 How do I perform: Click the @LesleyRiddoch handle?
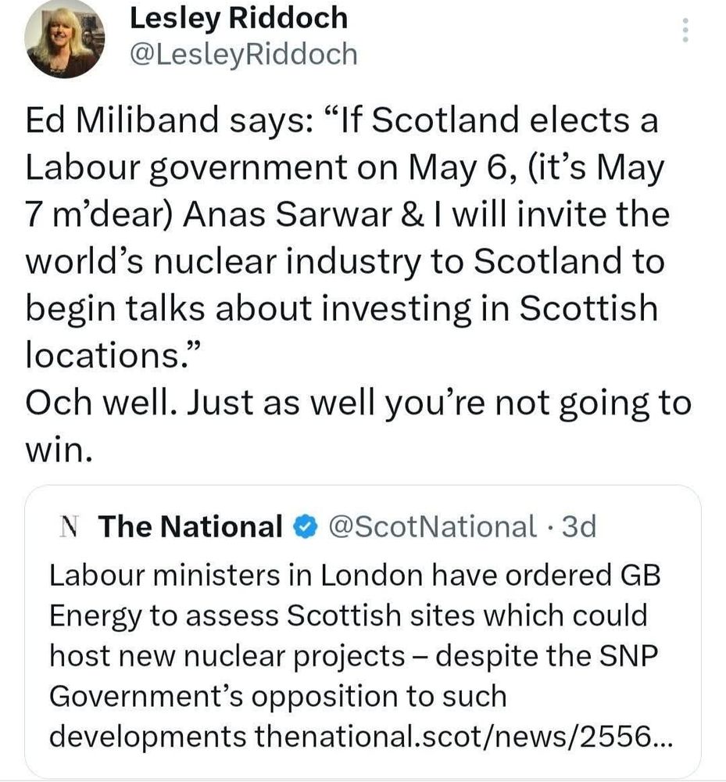click(x=241, y=54)
